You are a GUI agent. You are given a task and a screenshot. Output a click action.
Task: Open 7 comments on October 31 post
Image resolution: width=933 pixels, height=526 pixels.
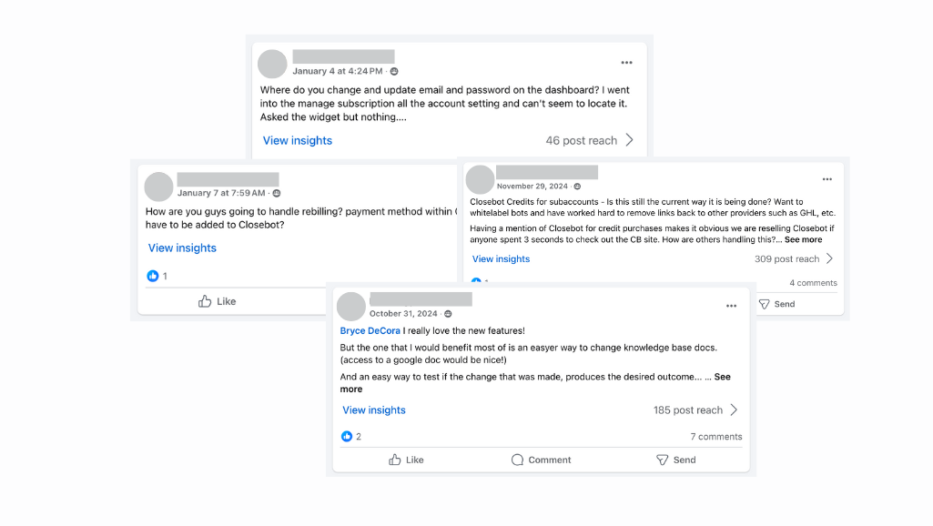[x=715, y=437]
